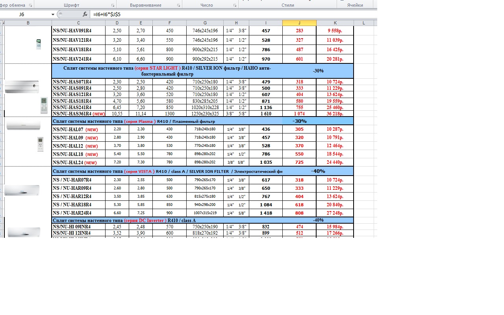
Task: Click the -30% cell in Plasma header
Action: coord(299,121)
